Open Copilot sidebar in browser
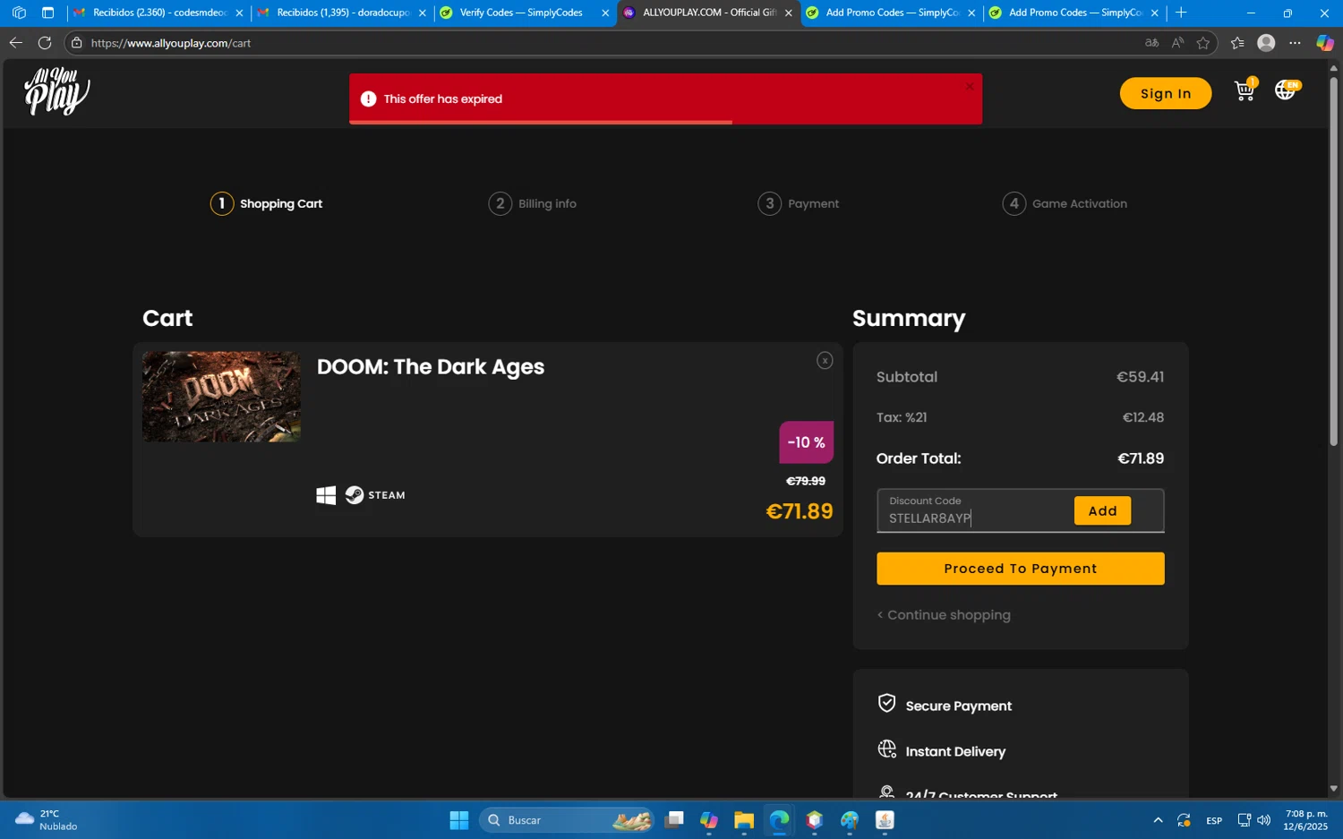This screenshot has width=1343, height=839. pos(1325,43)
